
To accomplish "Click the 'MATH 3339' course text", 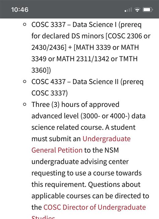I will click(x=93, y=47).
